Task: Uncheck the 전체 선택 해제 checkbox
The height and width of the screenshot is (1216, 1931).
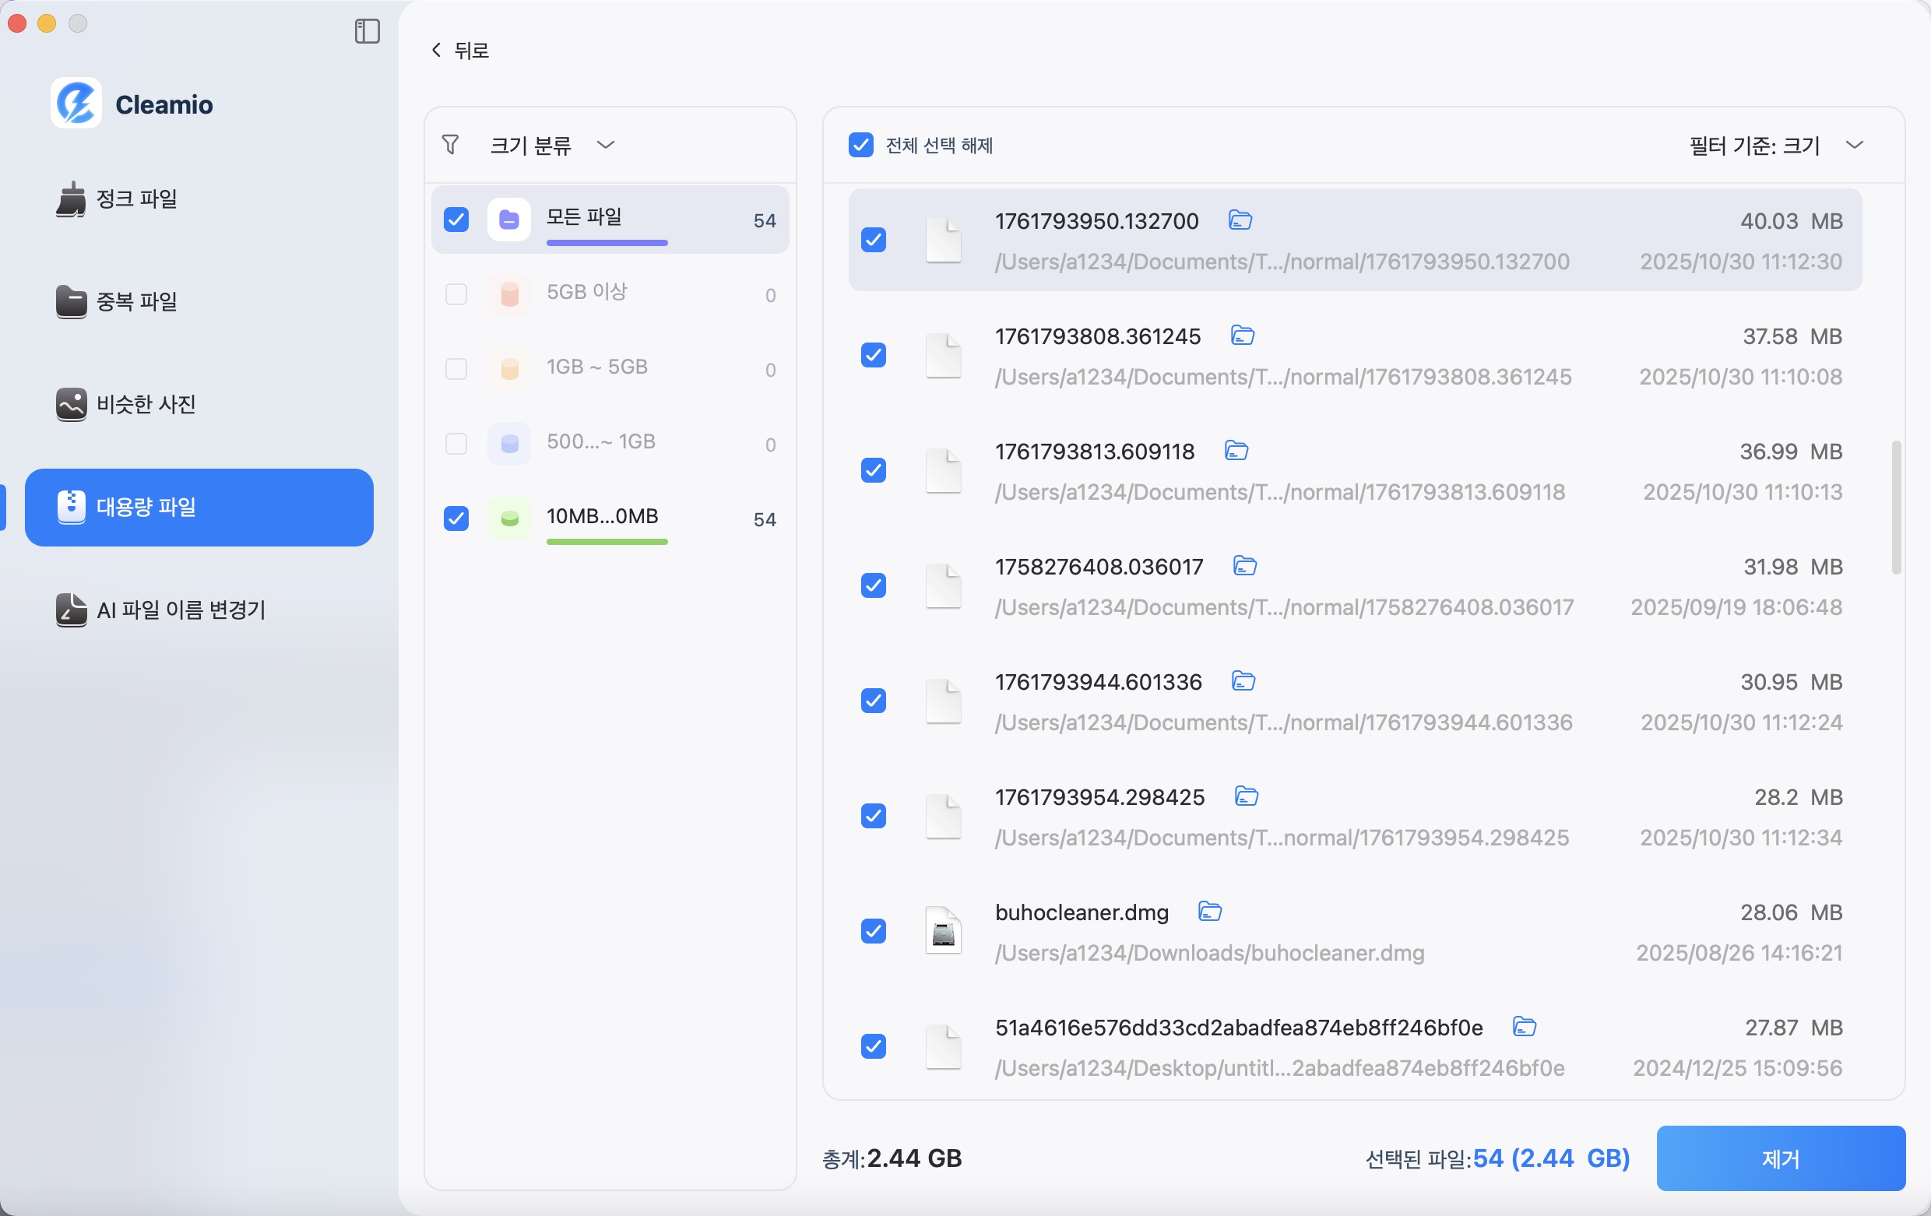Action: [x=860, y=146]
